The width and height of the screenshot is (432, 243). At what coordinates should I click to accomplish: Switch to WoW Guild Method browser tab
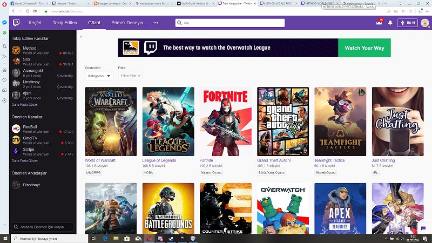coord(195,3)
